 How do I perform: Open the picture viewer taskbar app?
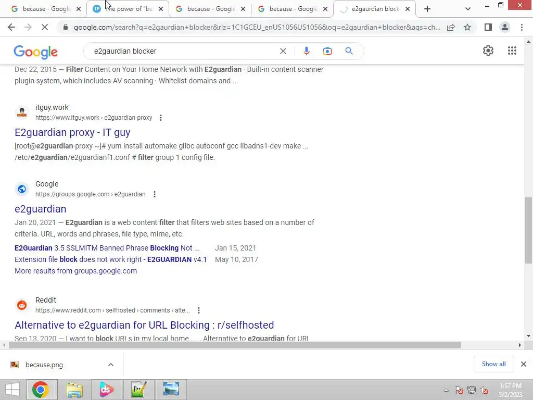pyautogui.click(x=171, y=390)
